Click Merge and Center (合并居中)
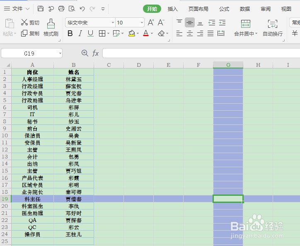The width and height of the screenshot is (300, 246). pyautogui.click(x=245, y=28)
